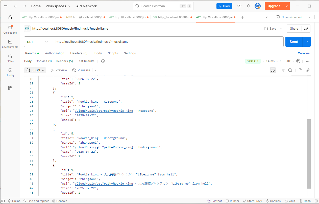Open the two-pane layout icon in status bar
The width and height of the screenshot is (319, 204).
point(316,201)
